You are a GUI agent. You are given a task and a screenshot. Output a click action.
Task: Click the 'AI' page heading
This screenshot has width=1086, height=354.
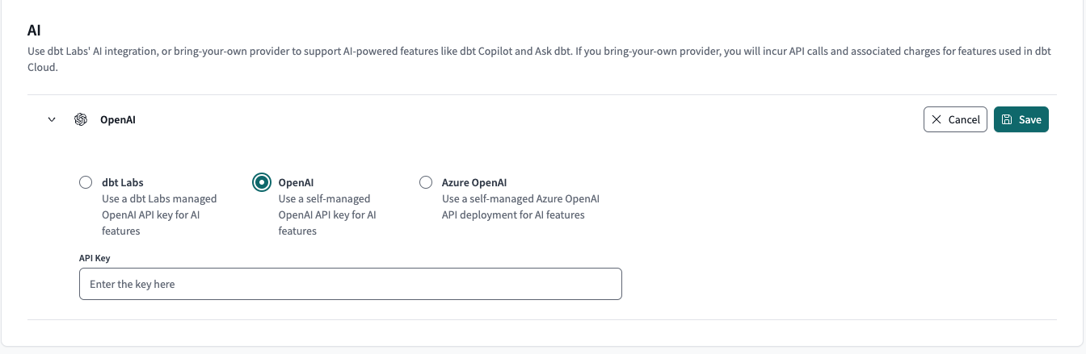click(34, 30)
